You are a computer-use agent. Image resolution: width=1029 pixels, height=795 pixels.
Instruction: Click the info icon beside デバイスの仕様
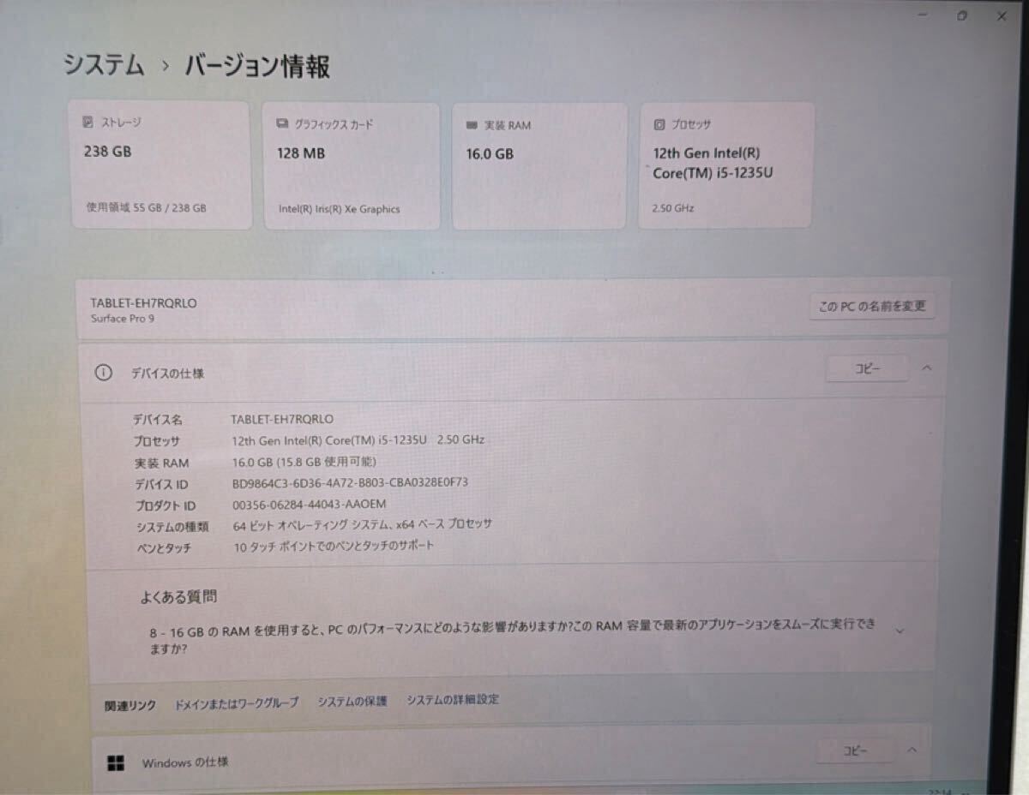point(104,373)
